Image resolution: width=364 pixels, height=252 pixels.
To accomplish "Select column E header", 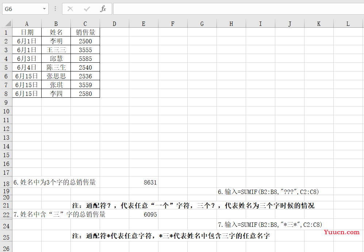I will [144, 24].
